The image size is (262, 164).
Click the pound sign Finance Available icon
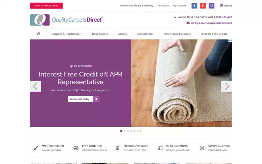point(118,148)
